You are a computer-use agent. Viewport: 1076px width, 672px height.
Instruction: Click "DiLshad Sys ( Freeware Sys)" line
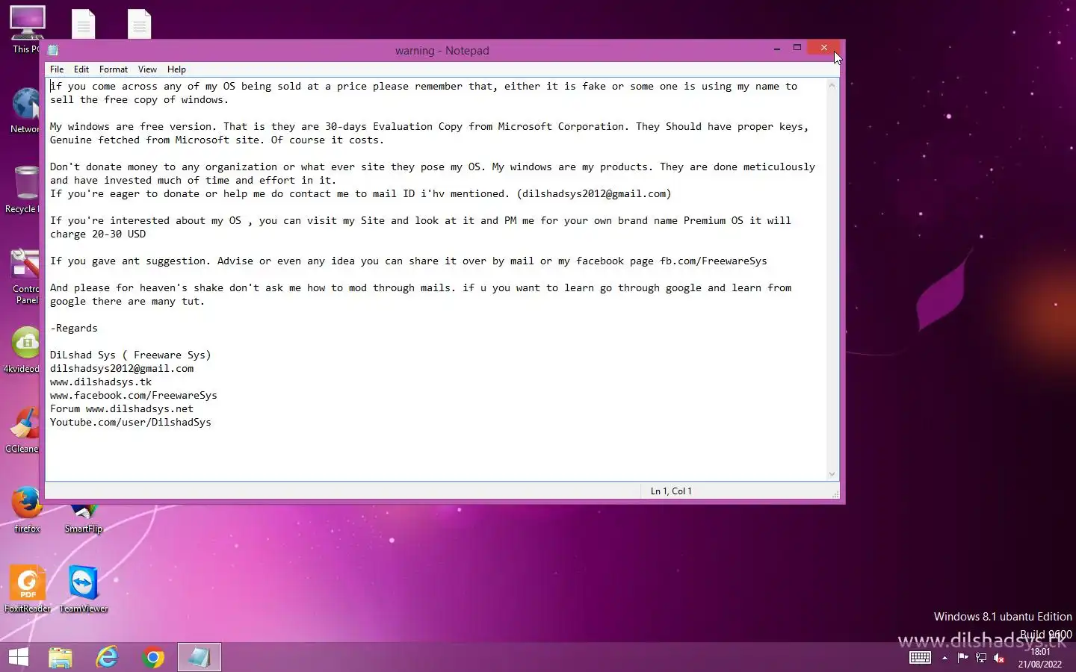(x=131, y=355)
